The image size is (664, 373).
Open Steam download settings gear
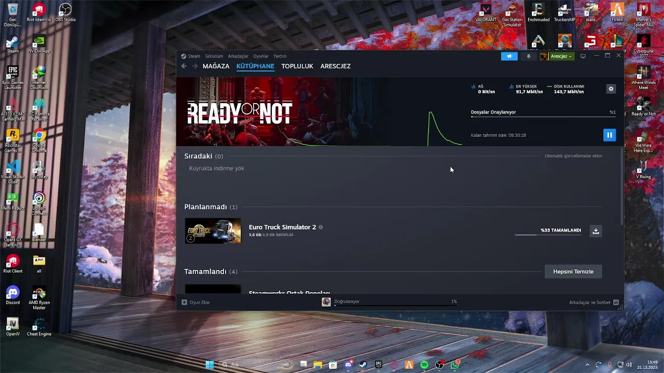[611, 89]
